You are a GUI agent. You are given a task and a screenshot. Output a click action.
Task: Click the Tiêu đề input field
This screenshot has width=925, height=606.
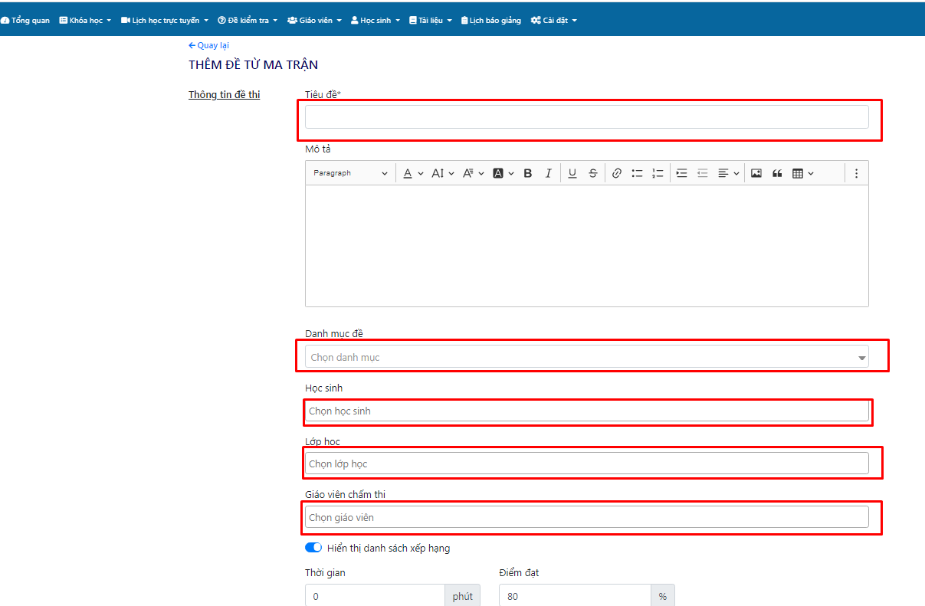point(587,116)
